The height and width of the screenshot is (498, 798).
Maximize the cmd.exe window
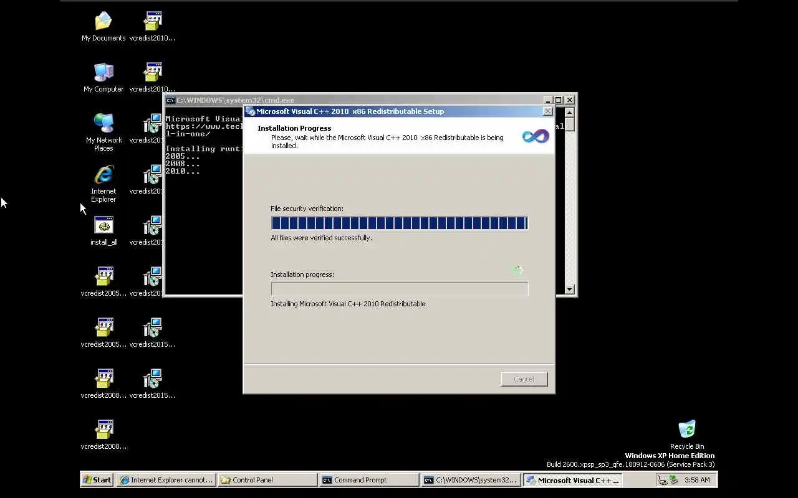(559, 100)
